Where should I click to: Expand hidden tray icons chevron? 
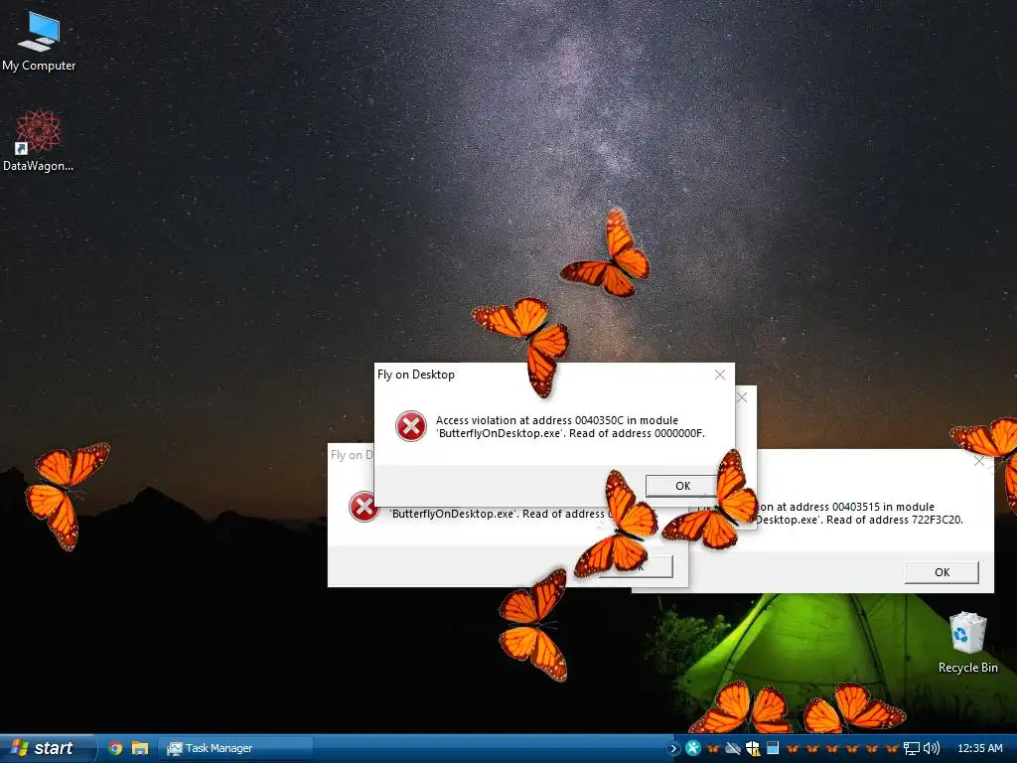[672, 749]
